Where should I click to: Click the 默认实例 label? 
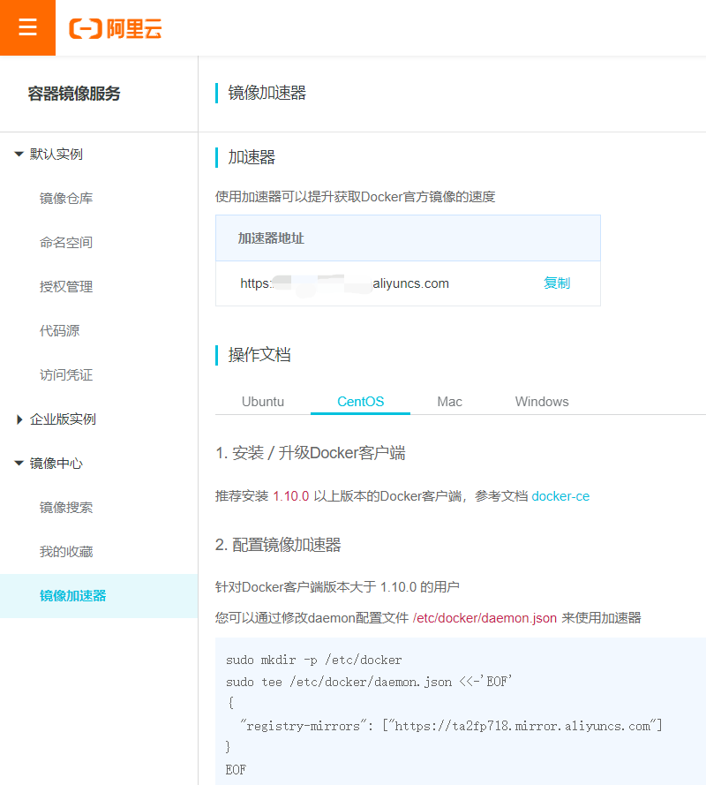coord(56,155)
